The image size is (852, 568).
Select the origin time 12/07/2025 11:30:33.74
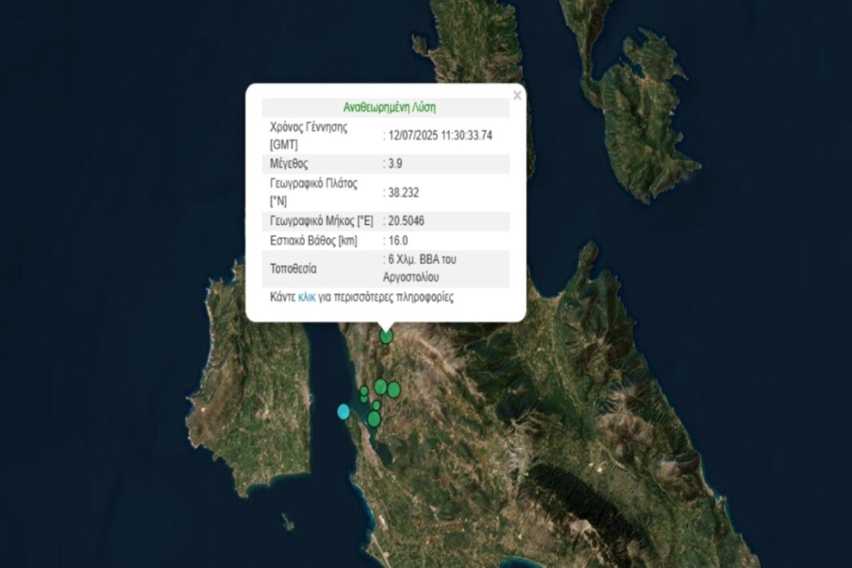pos(440,136)
